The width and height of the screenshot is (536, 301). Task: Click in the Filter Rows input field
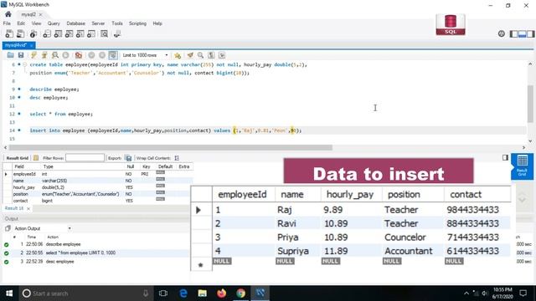click(85, 158)
